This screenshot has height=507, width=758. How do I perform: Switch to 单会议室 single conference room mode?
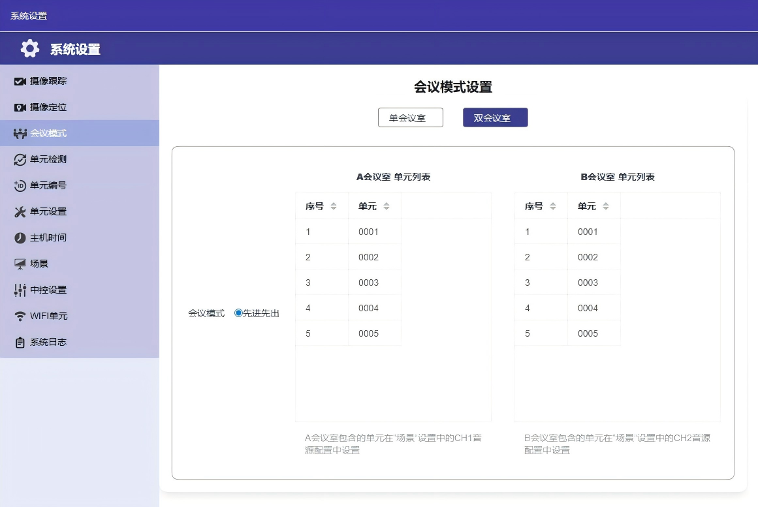410,117
